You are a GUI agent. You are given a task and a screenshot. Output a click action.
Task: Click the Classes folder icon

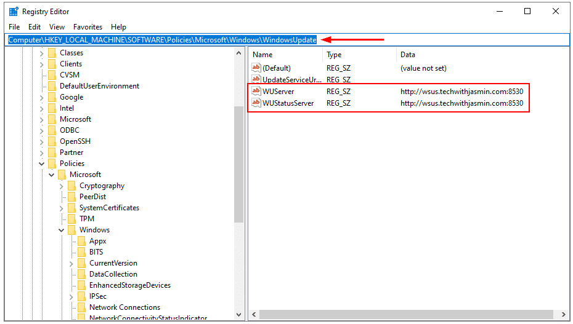pos(52,53)
